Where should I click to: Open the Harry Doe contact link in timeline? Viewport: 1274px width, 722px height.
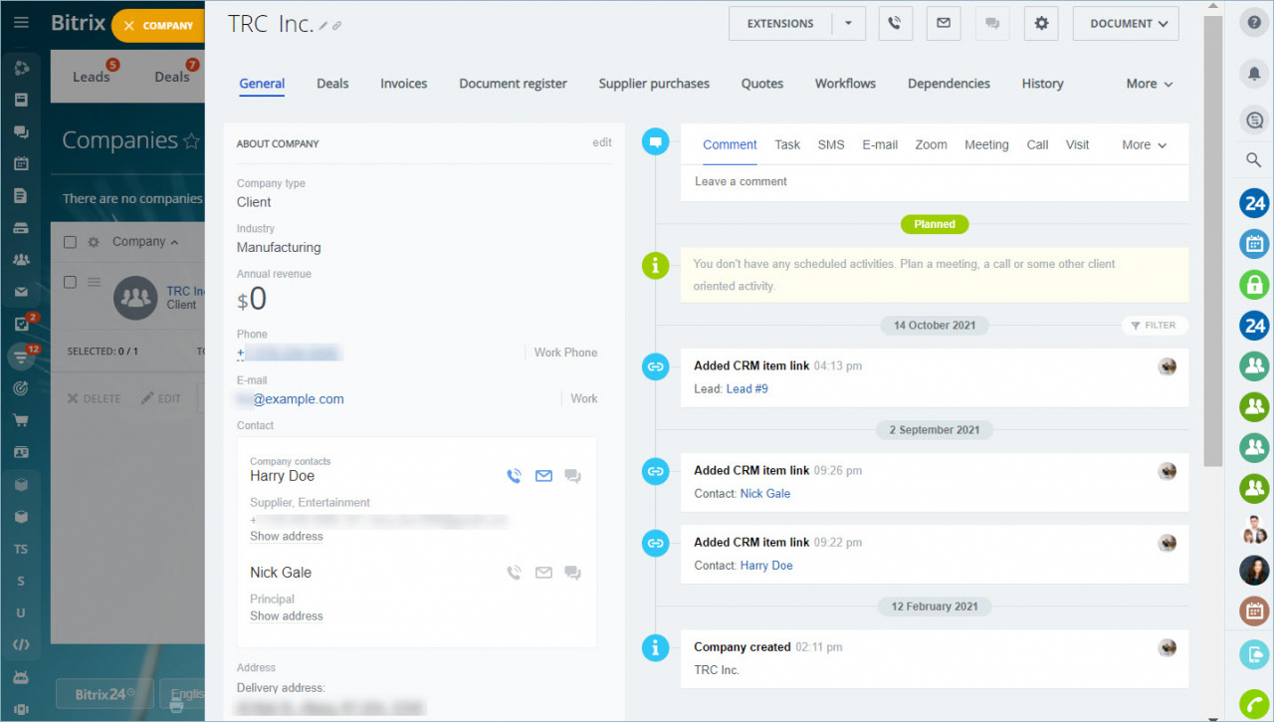coord(766,566)
